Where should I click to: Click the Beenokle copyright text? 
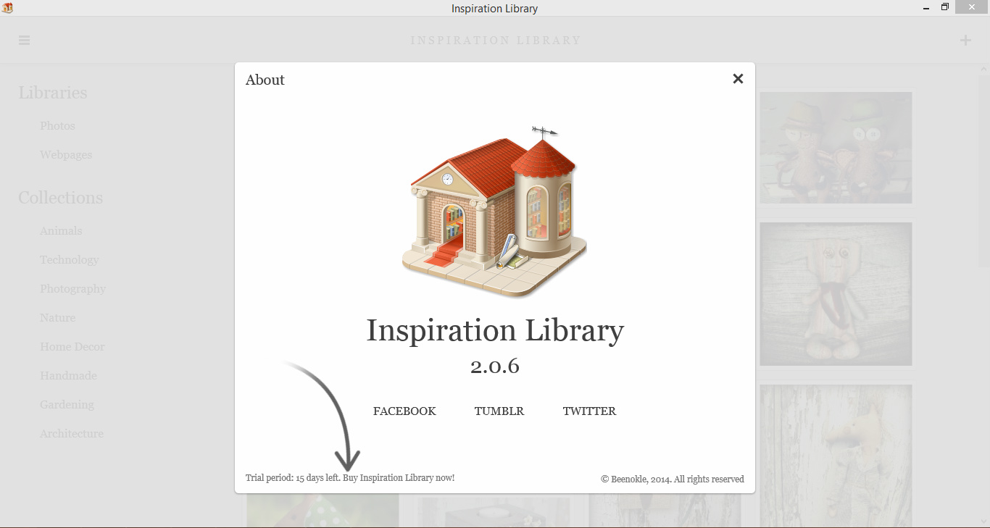[673, 479]
